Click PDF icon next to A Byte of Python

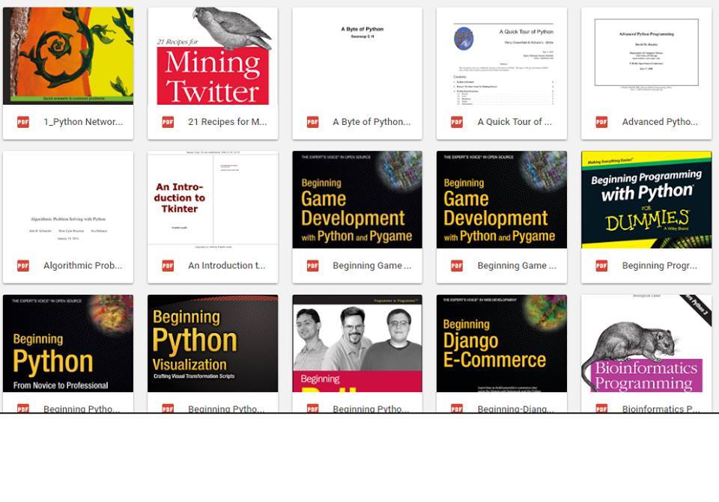(313, 122)
